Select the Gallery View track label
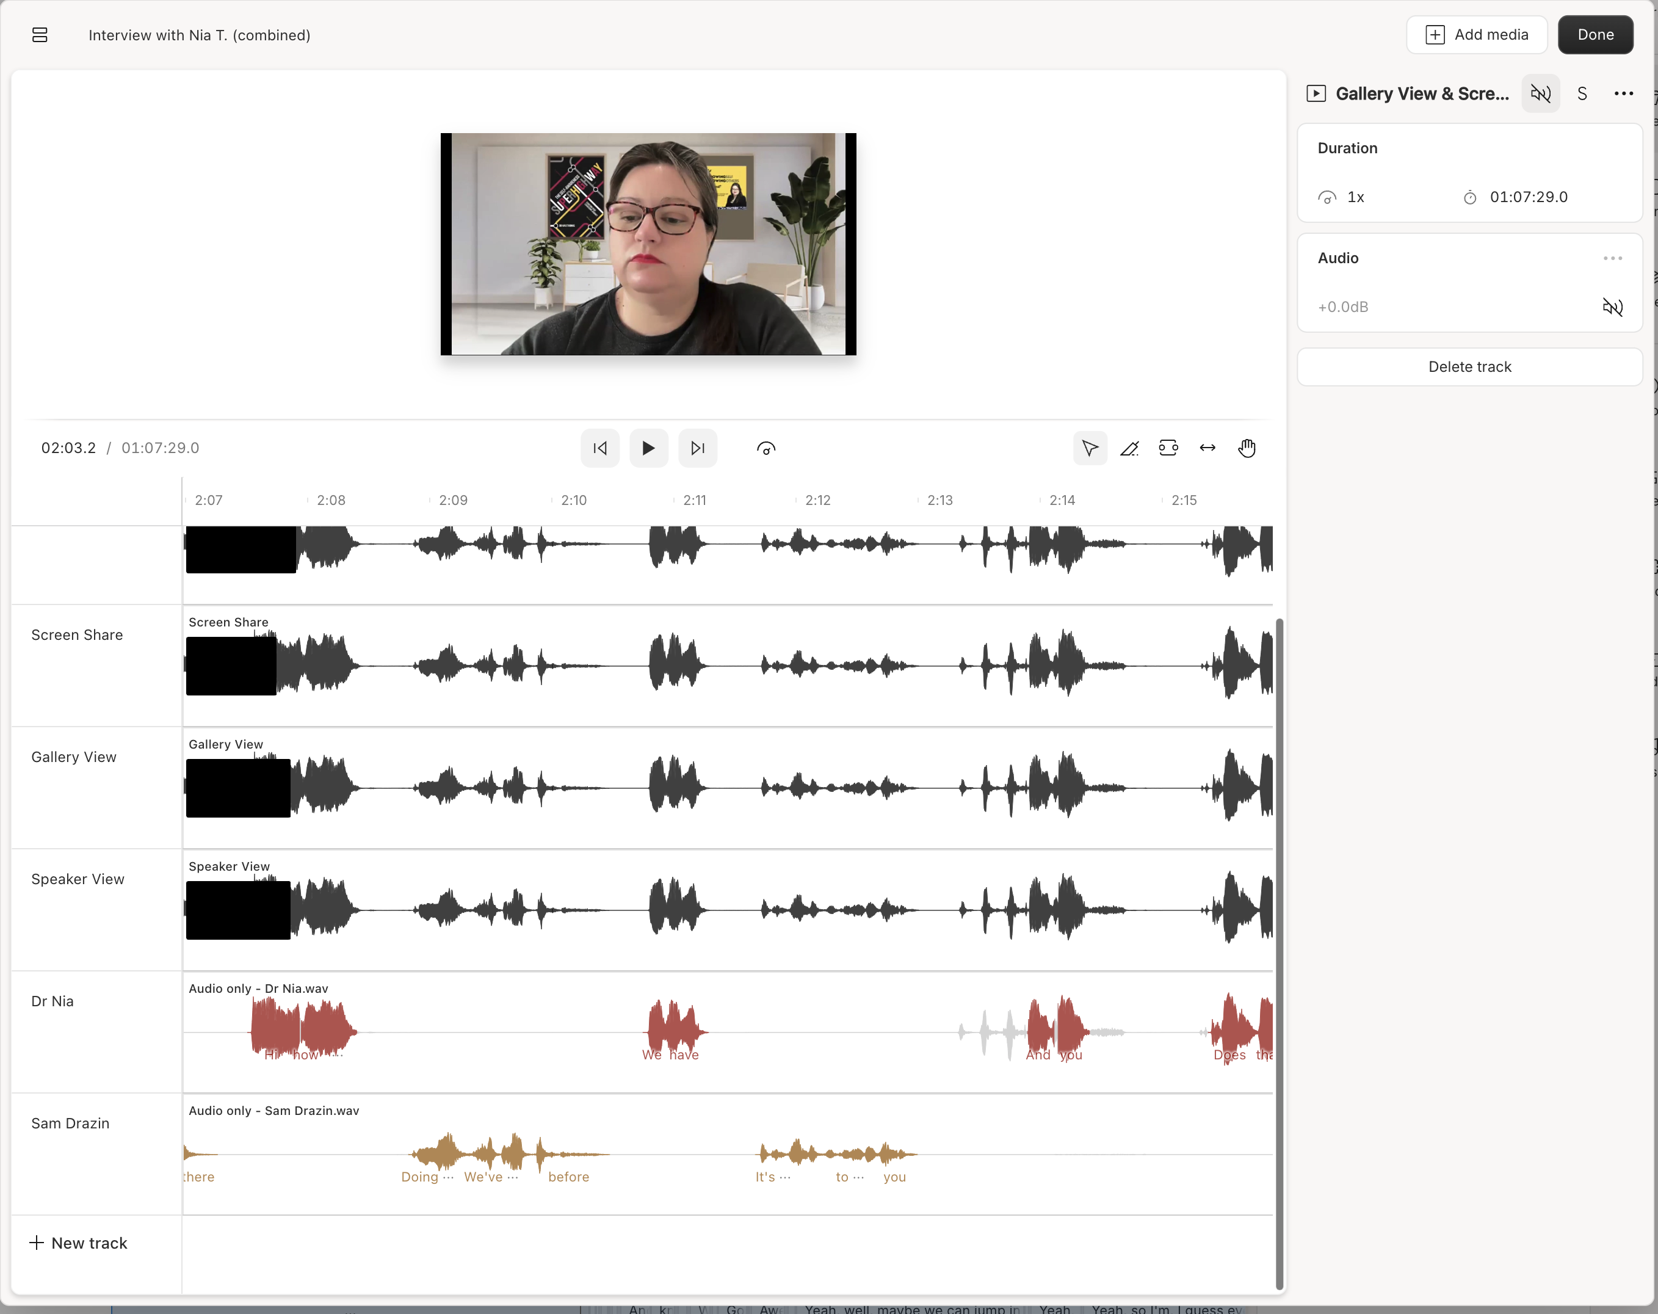1658x1314 pixels. pos(74,757)
